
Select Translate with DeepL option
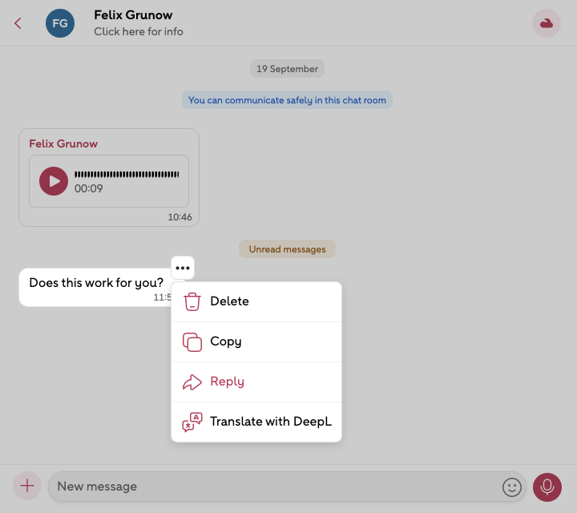pyautogui.click(x=270, y=422)
